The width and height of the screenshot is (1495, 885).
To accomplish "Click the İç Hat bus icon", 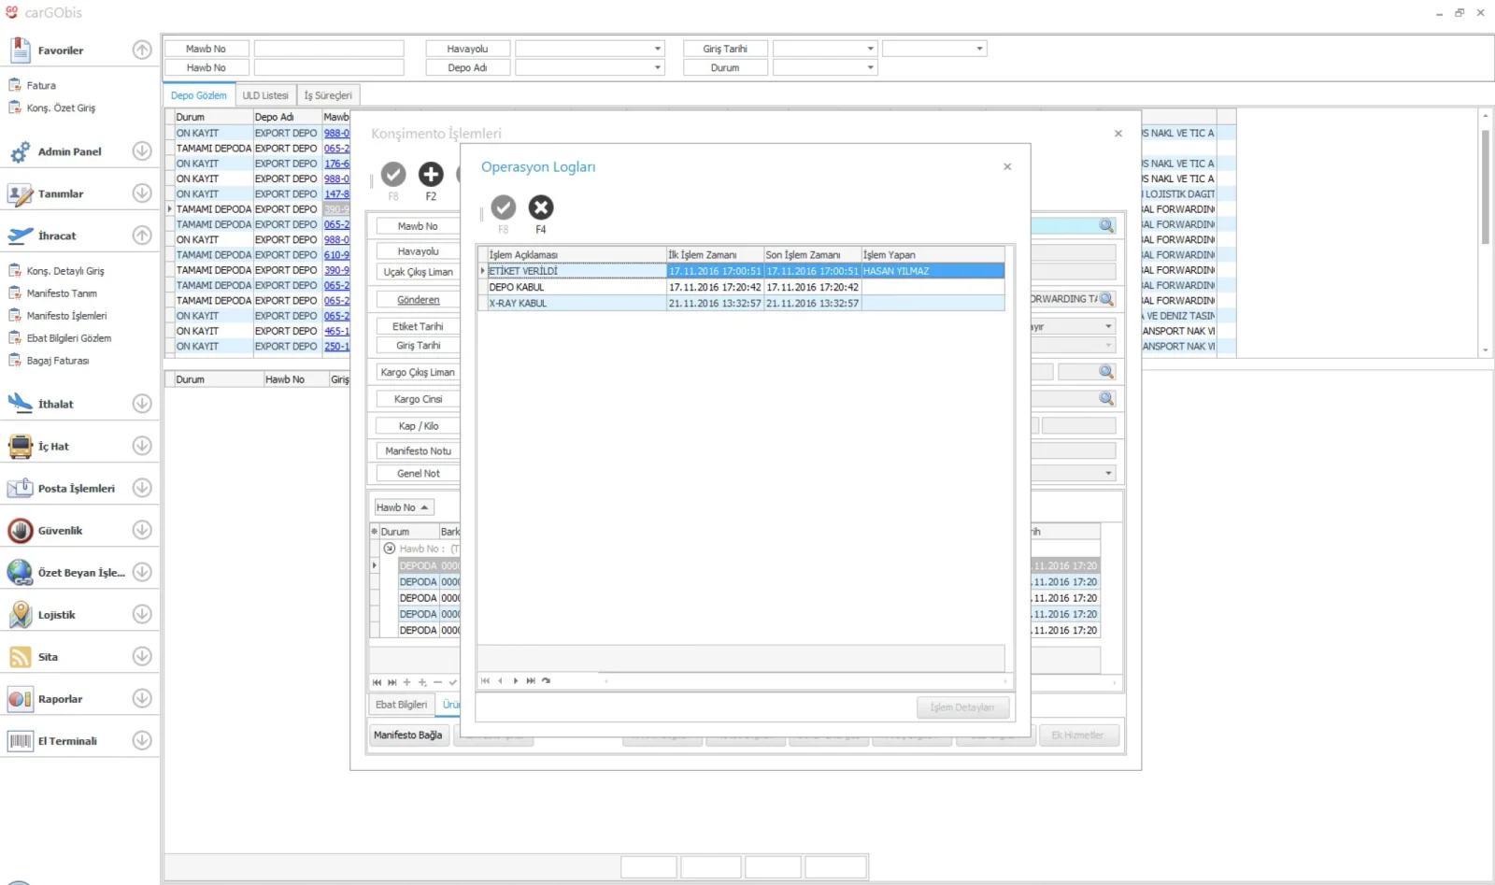I will 20,446.
